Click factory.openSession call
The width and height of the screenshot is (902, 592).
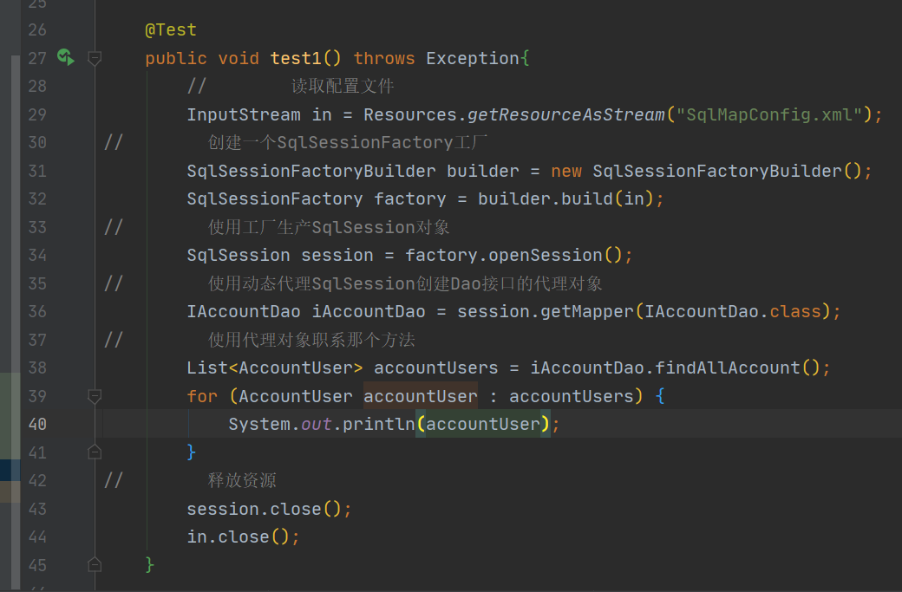coord(514,255)
